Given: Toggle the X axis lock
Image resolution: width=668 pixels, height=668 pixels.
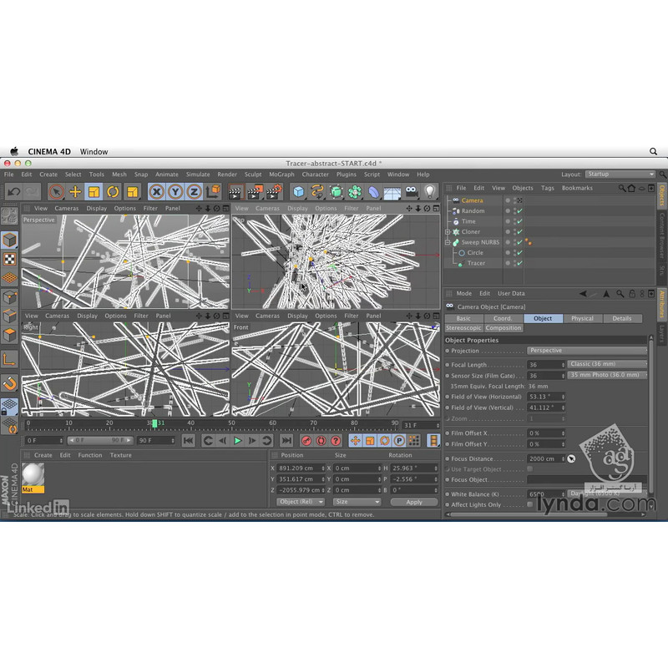Looking at the screenshot, I should [157, 192].
